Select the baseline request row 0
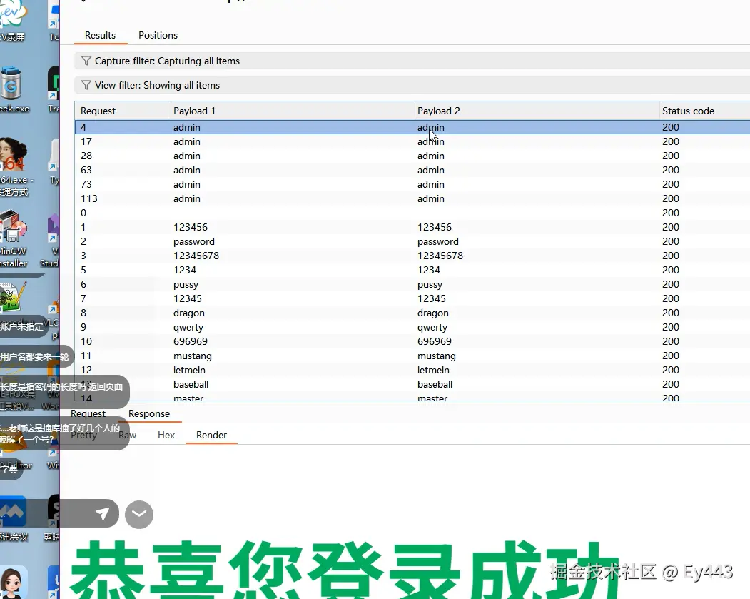 pyautogui.click(x=412, y=213)
